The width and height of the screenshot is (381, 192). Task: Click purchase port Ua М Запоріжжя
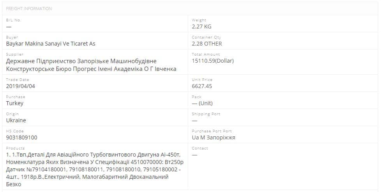click(x=213, y=137)
